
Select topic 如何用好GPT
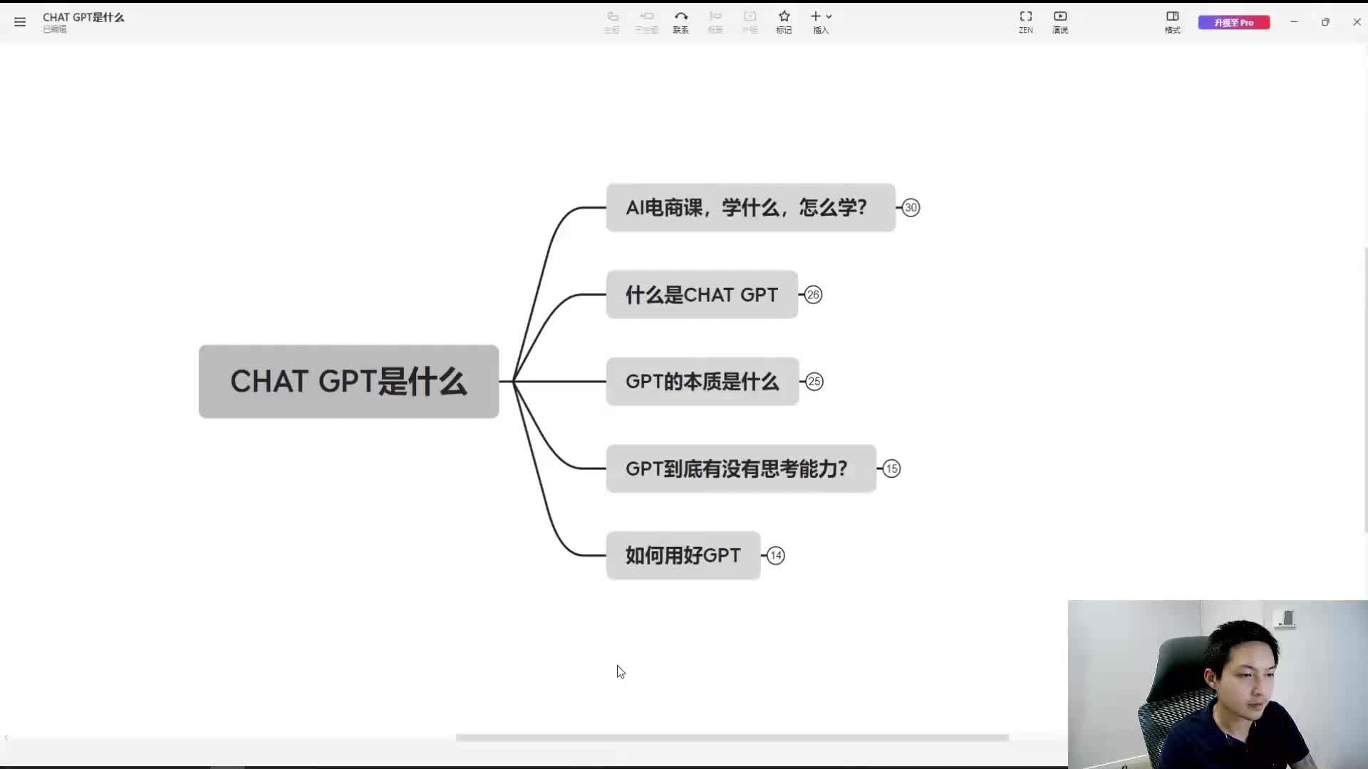coord(683,555)
